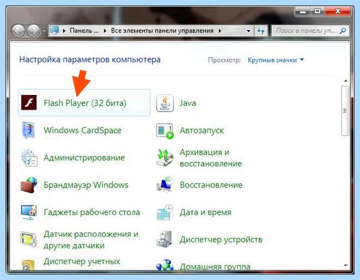Open the Java coffee cup icon
Viewport: 360px width, 280px height.
coord(164,103)
